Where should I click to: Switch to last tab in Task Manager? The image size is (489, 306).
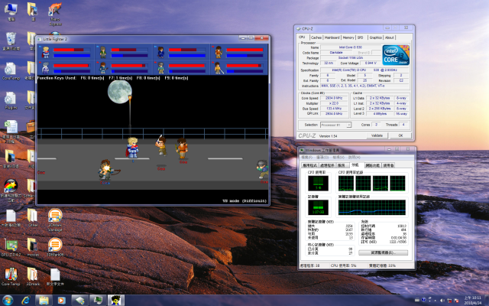point(388,165)
